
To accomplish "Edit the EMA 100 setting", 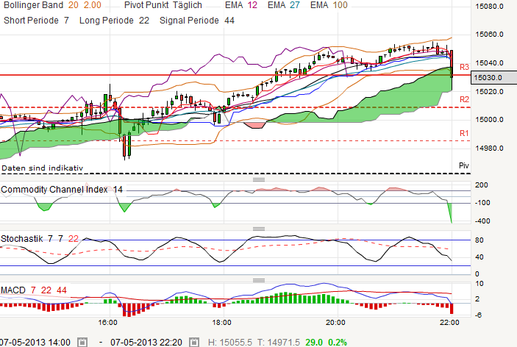I will (329, 5).
